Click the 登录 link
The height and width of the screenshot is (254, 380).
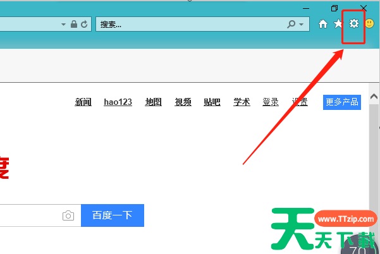271,102
